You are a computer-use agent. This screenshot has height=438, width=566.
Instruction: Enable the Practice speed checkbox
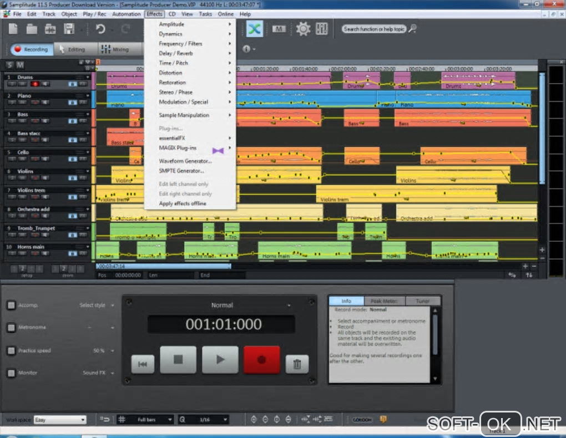click(11, 350)
